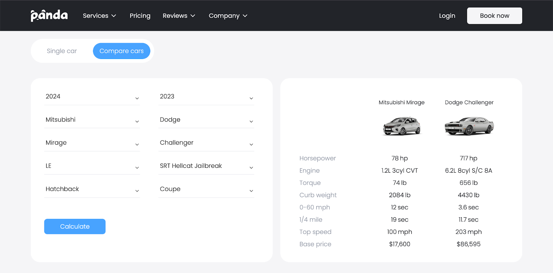Open the Company dropdown menu

point(228,16)
